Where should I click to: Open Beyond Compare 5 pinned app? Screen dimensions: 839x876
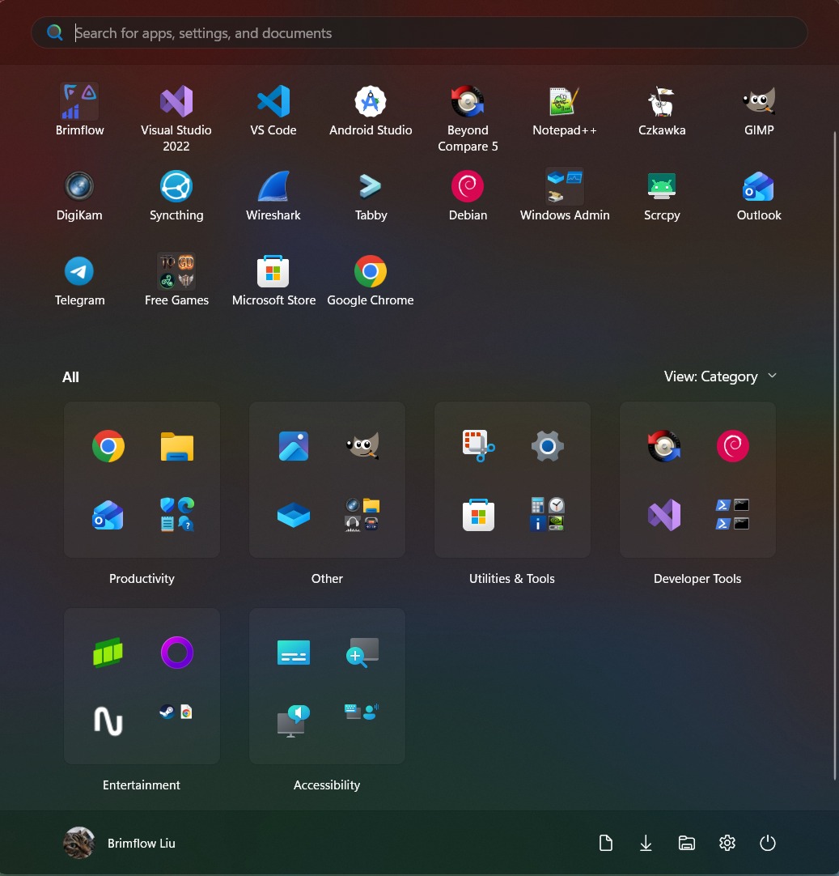point(468,118)
